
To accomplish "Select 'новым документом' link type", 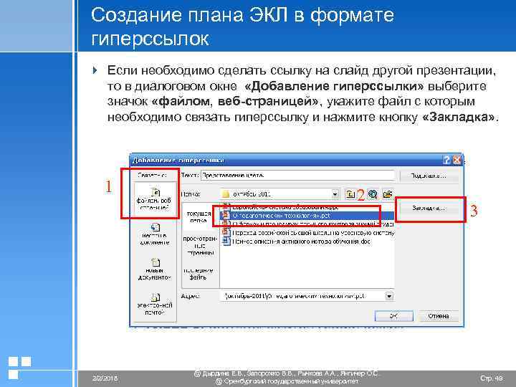I will (x=155, y=269).
